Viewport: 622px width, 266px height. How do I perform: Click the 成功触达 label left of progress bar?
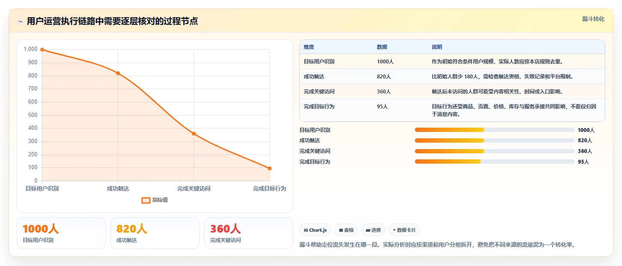310,140
